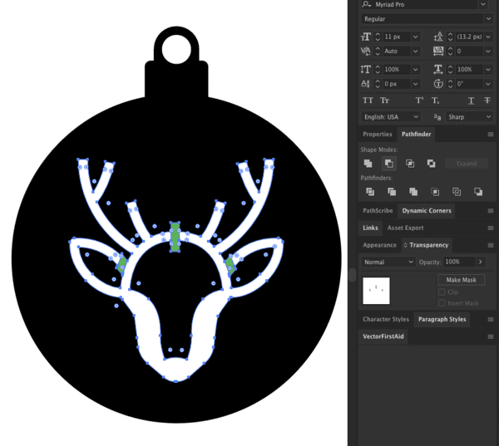Click the Expand button in Pathfinder
The height and width of the screenshot is (446, 499).
(x=467, y=164)
